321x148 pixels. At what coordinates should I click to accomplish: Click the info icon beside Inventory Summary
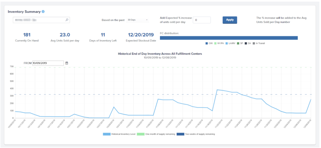(x=43, y=12)
